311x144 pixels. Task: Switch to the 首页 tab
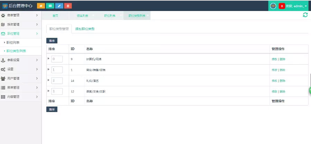tap(55, 16)
